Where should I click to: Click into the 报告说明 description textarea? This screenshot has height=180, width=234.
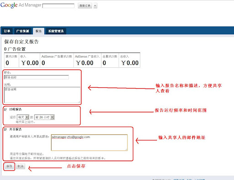[x=42, y=95]
